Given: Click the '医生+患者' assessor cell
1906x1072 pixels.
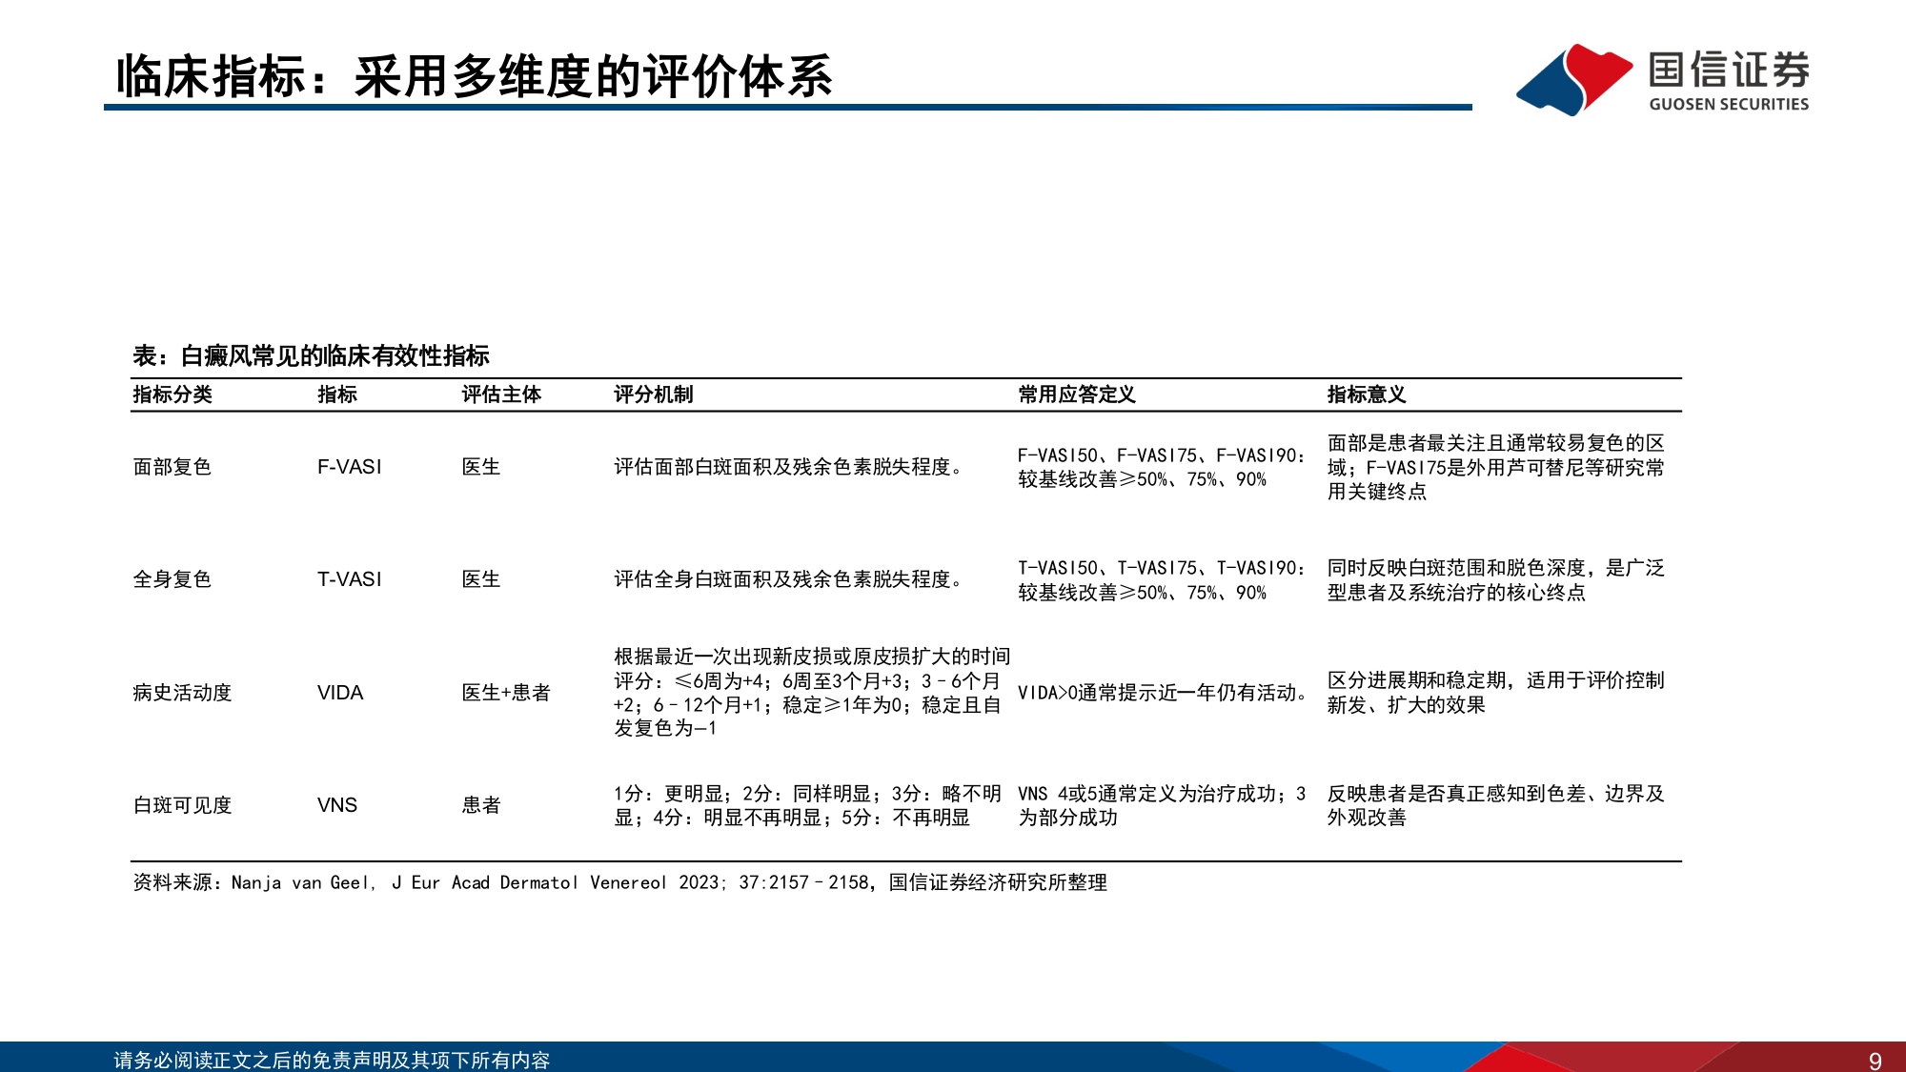Looking at the screenshot, I should click(506, 693).
